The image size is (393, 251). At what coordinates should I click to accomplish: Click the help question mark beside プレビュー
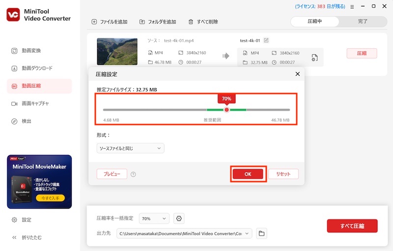click(x=134, y=174)
